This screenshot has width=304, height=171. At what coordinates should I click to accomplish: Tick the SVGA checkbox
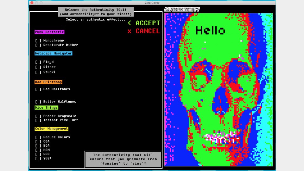pyautogui.click(x=38, y=158)
